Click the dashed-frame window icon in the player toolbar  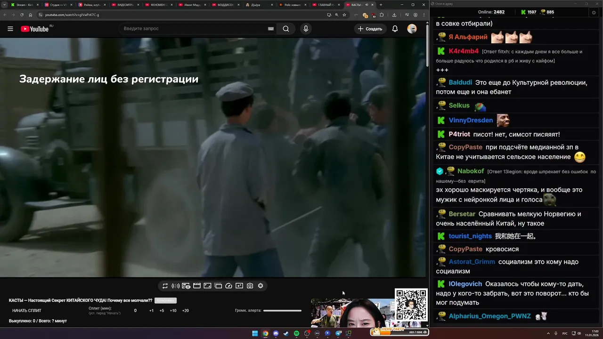pos(218,286)
